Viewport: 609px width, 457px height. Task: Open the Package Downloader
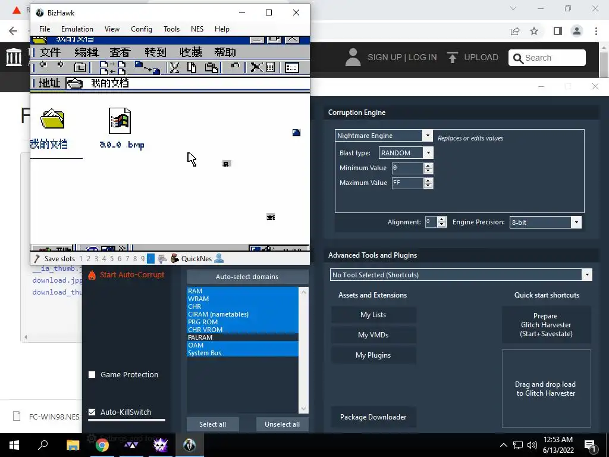pos(373,417)
